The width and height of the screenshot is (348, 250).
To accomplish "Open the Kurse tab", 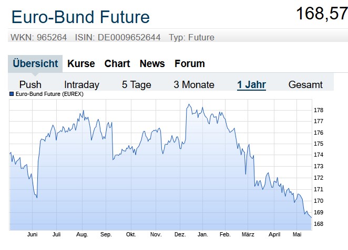I will 81,63.
